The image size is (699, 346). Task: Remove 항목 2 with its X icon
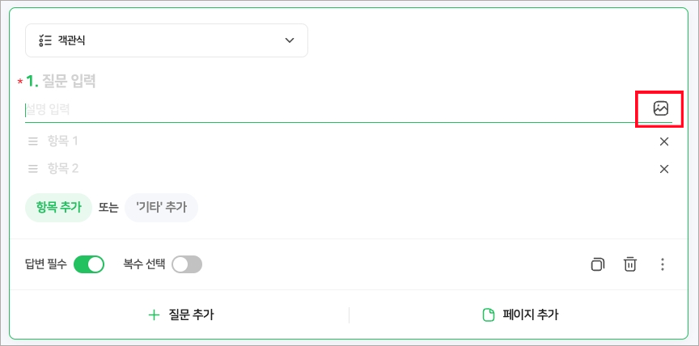pos(663,169)
